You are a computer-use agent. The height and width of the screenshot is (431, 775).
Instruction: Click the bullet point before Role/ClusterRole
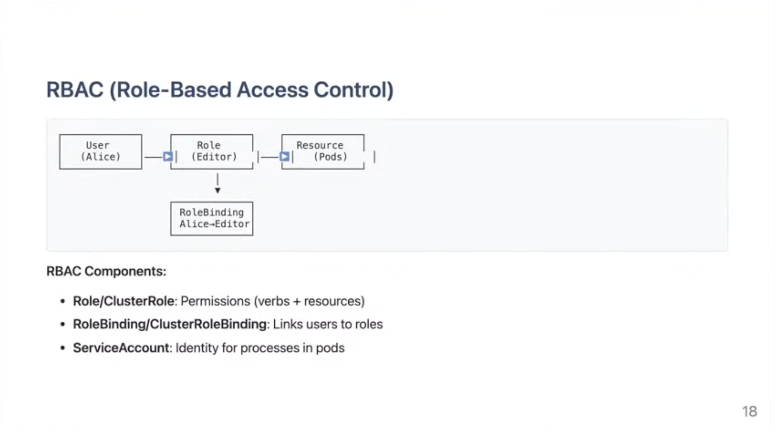pyautogui.click(x=62, y=301)
